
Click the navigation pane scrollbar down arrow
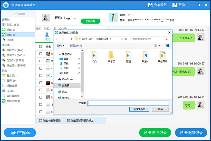tap(82, 97)
